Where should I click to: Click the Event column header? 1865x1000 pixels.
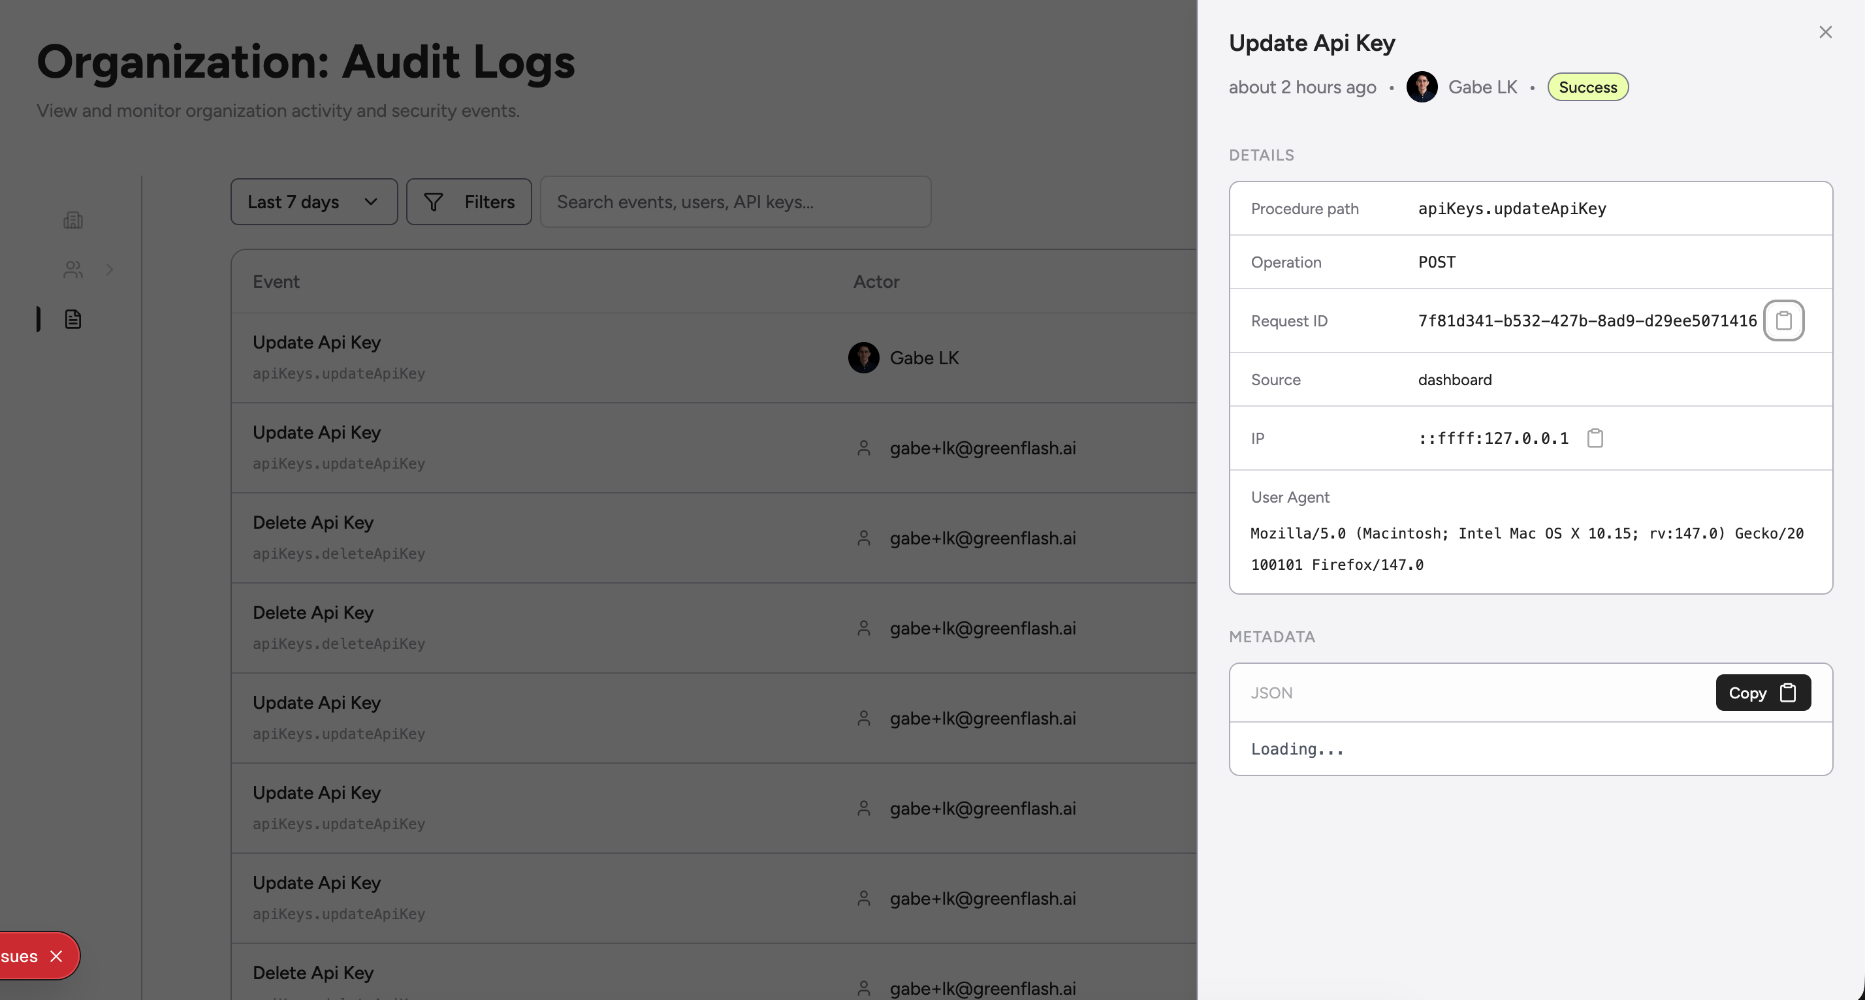tap(276, 281)
